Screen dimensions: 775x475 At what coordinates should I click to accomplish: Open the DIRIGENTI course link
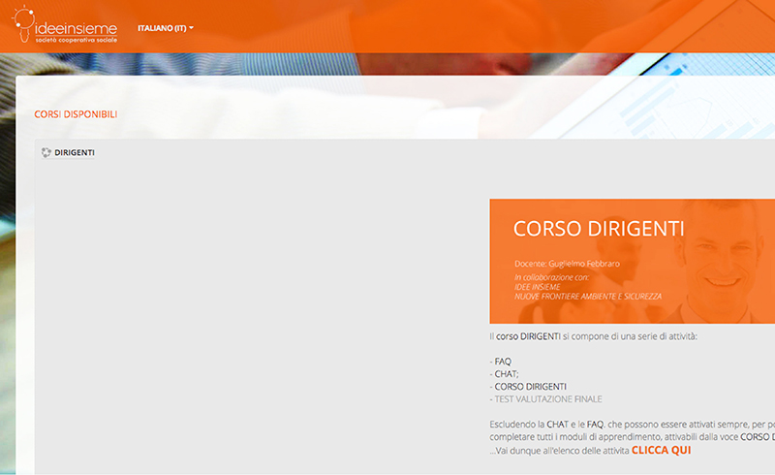[74, 152]
